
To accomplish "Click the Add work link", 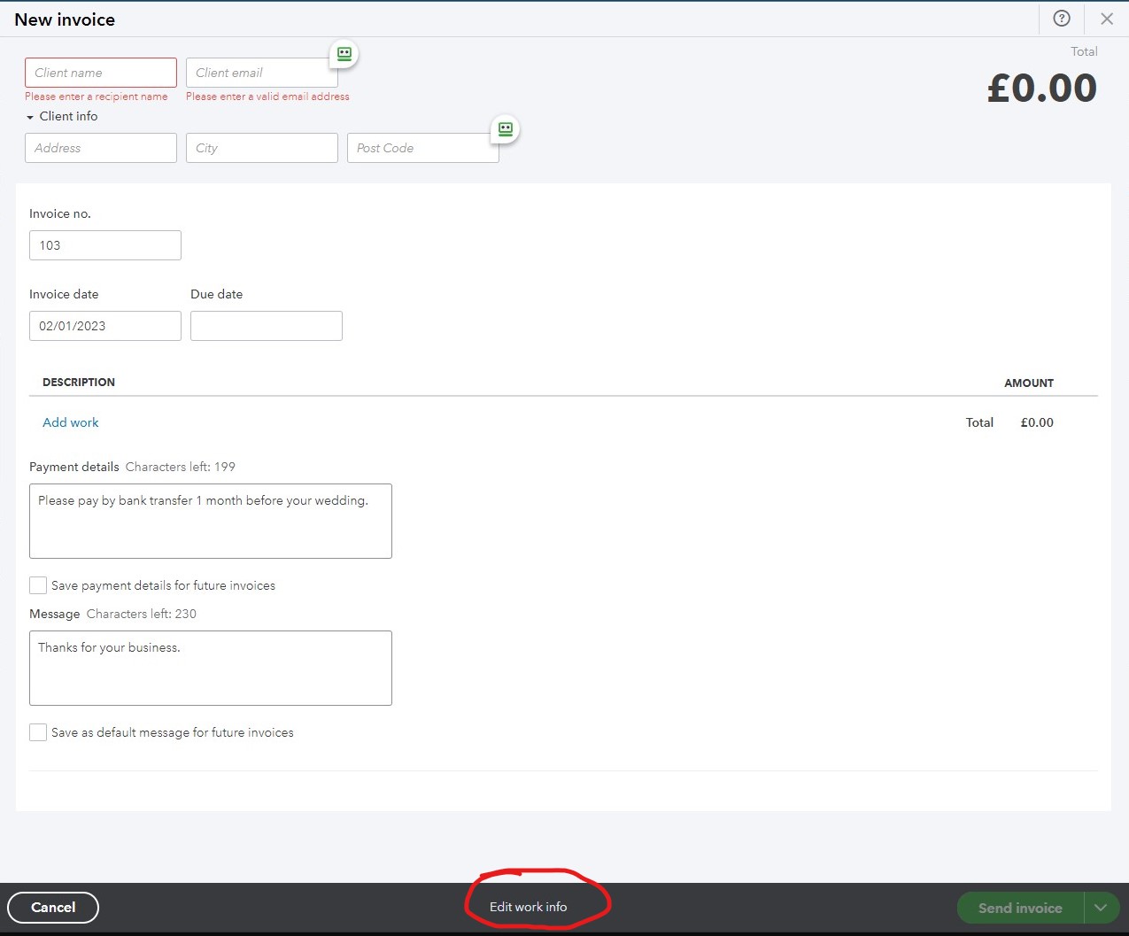I will tap(70, 422).
